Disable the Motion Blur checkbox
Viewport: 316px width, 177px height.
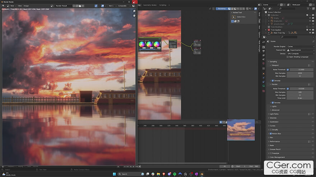(x=271, y=133)
